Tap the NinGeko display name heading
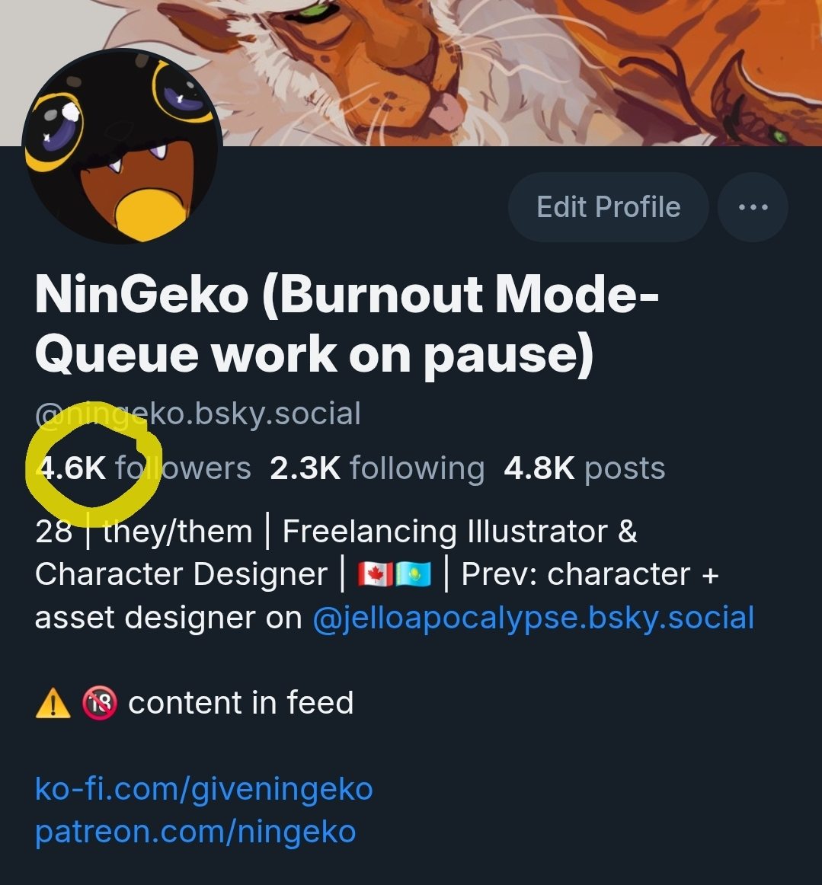The width and height of the screenshot is (822, 885). tap(347, 324)
